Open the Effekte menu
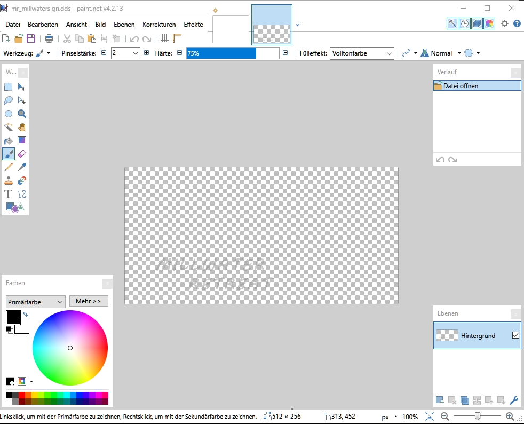This screenshot has width=524, height=424. (x=193, y=25)
